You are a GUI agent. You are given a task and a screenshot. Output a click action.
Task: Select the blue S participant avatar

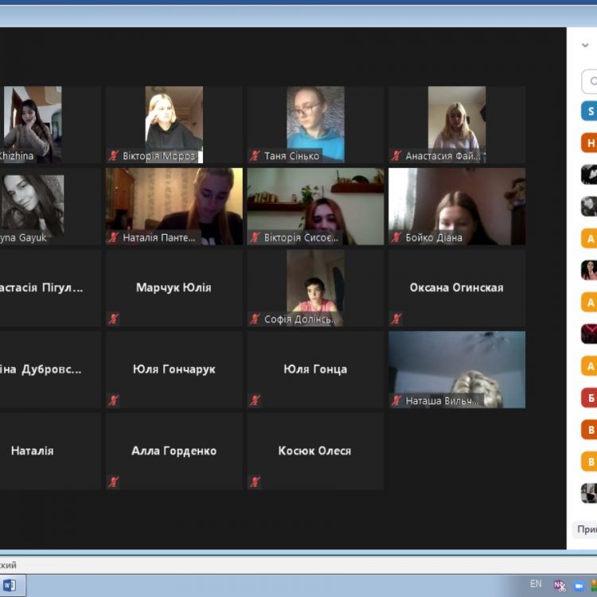[589, 111]
